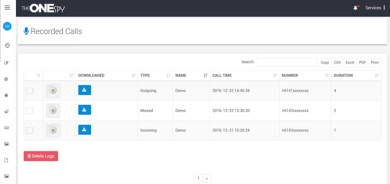
Task: Download the Incoming call recording
Action: pos(84,130)
